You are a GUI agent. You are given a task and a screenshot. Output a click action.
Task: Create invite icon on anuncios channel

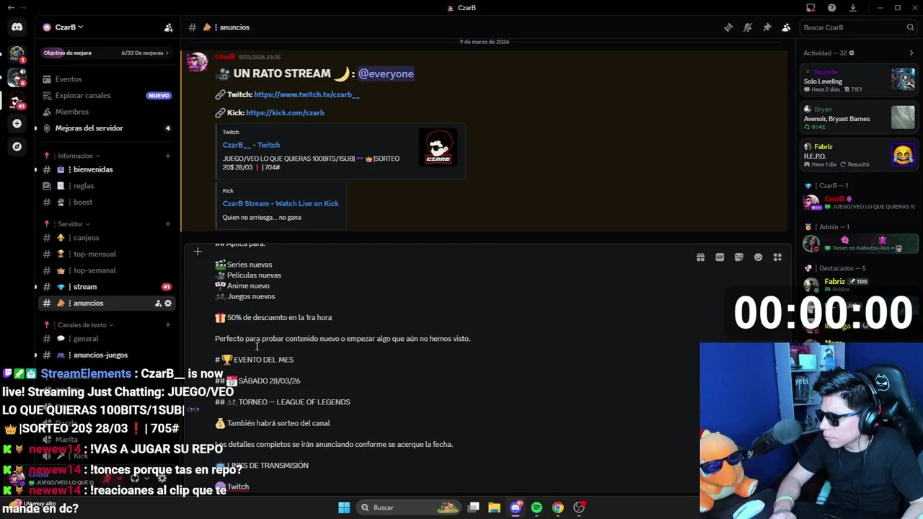coord(158,303)
